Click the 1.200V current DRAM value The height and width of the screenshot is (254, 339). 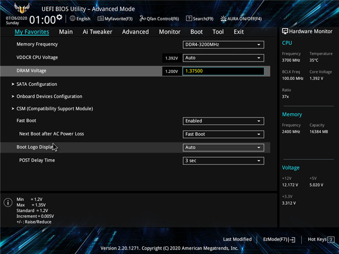click(171, 71)
